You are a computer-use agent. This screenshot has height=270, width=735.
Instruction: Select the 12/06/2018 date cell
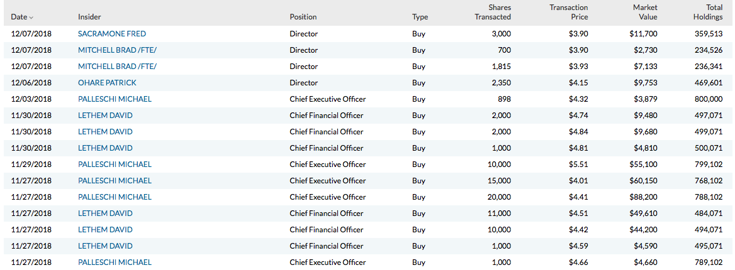click(x=31, y=83)
